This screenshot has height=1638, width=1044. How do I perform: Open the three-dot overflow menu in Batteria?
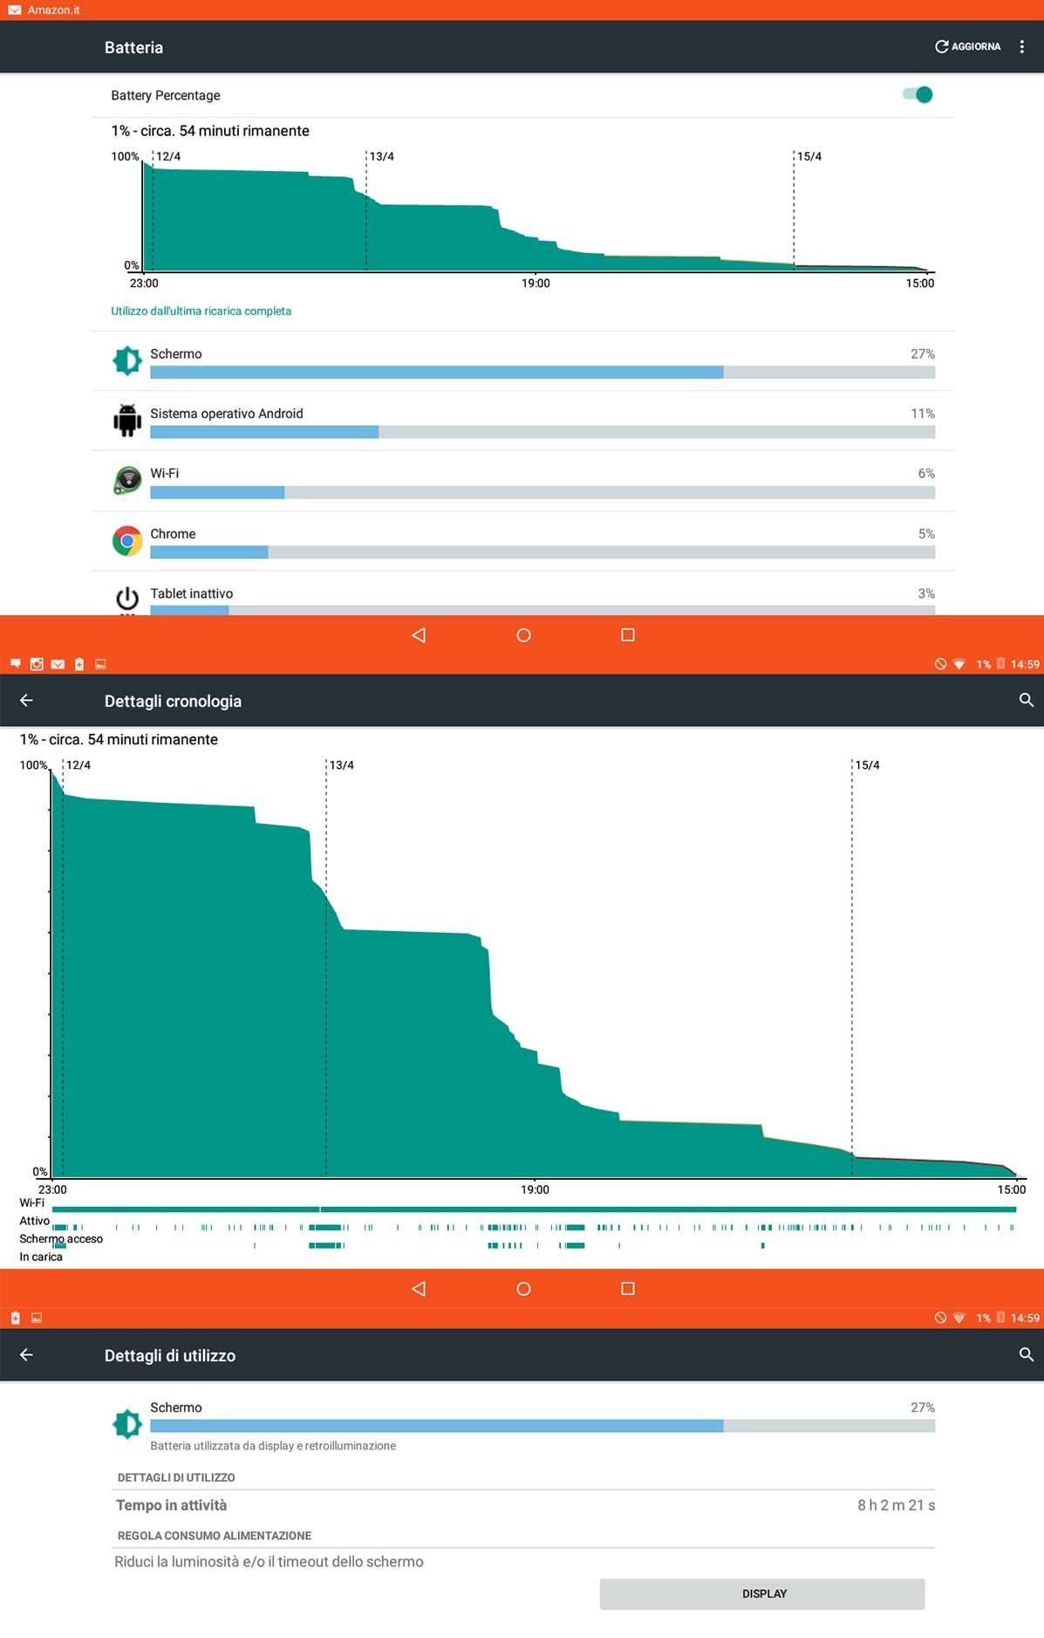point(1021,47)
